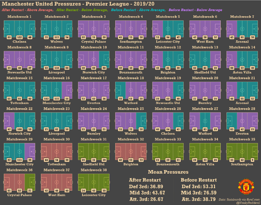Click the 'Tottenham' label under Matchweek 15
The width and height of the screenshot is (261, 205).
coord(19,103)
